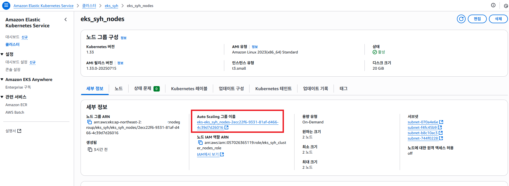This screenshot has width=509, height=186.
Task: Select the 세부 정보 tab
Action: point(95,89)
